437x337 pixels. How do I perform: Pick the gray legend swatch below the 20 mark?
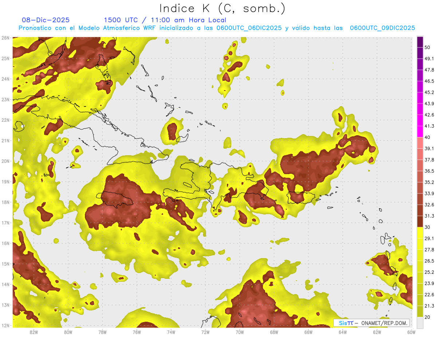coord(420,322)
